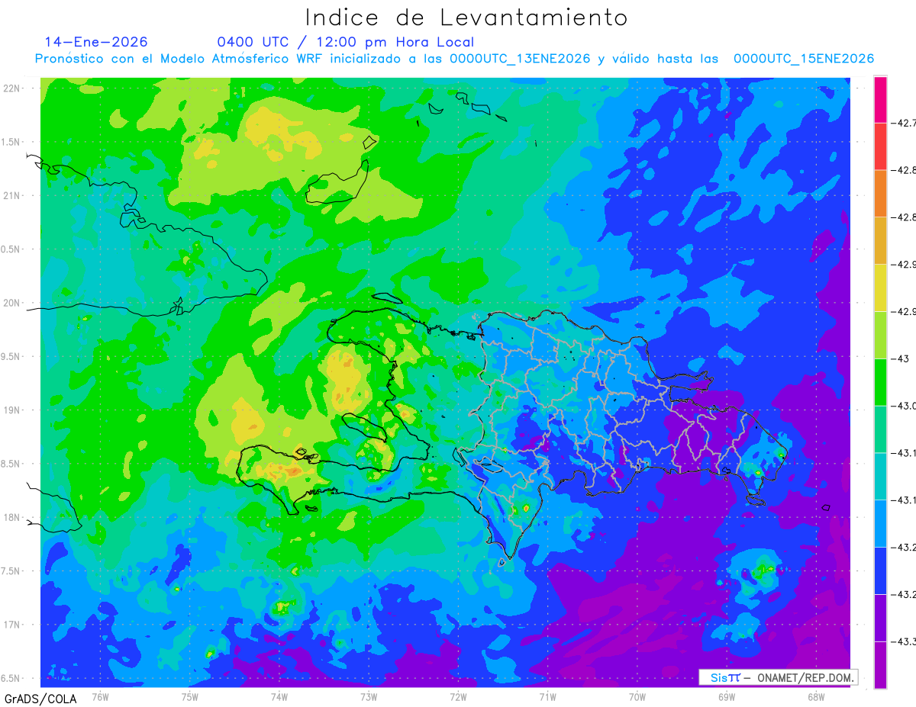
Task: Pick the red swatch in the color legend
Action: click(880, 146)
